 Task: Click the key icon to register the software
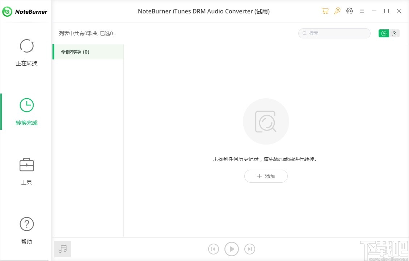click(x=337, y=11)
